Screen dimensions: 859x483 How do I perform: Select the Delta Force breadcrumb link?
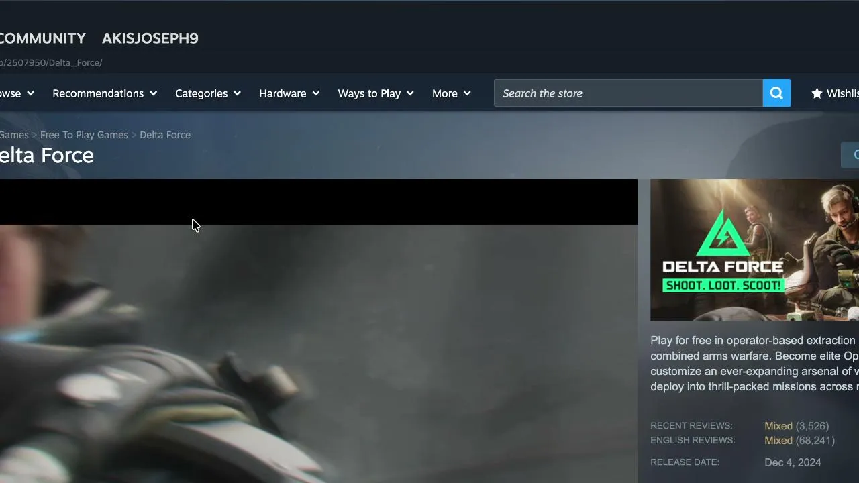pyautogui.click(x=165, y=135)
